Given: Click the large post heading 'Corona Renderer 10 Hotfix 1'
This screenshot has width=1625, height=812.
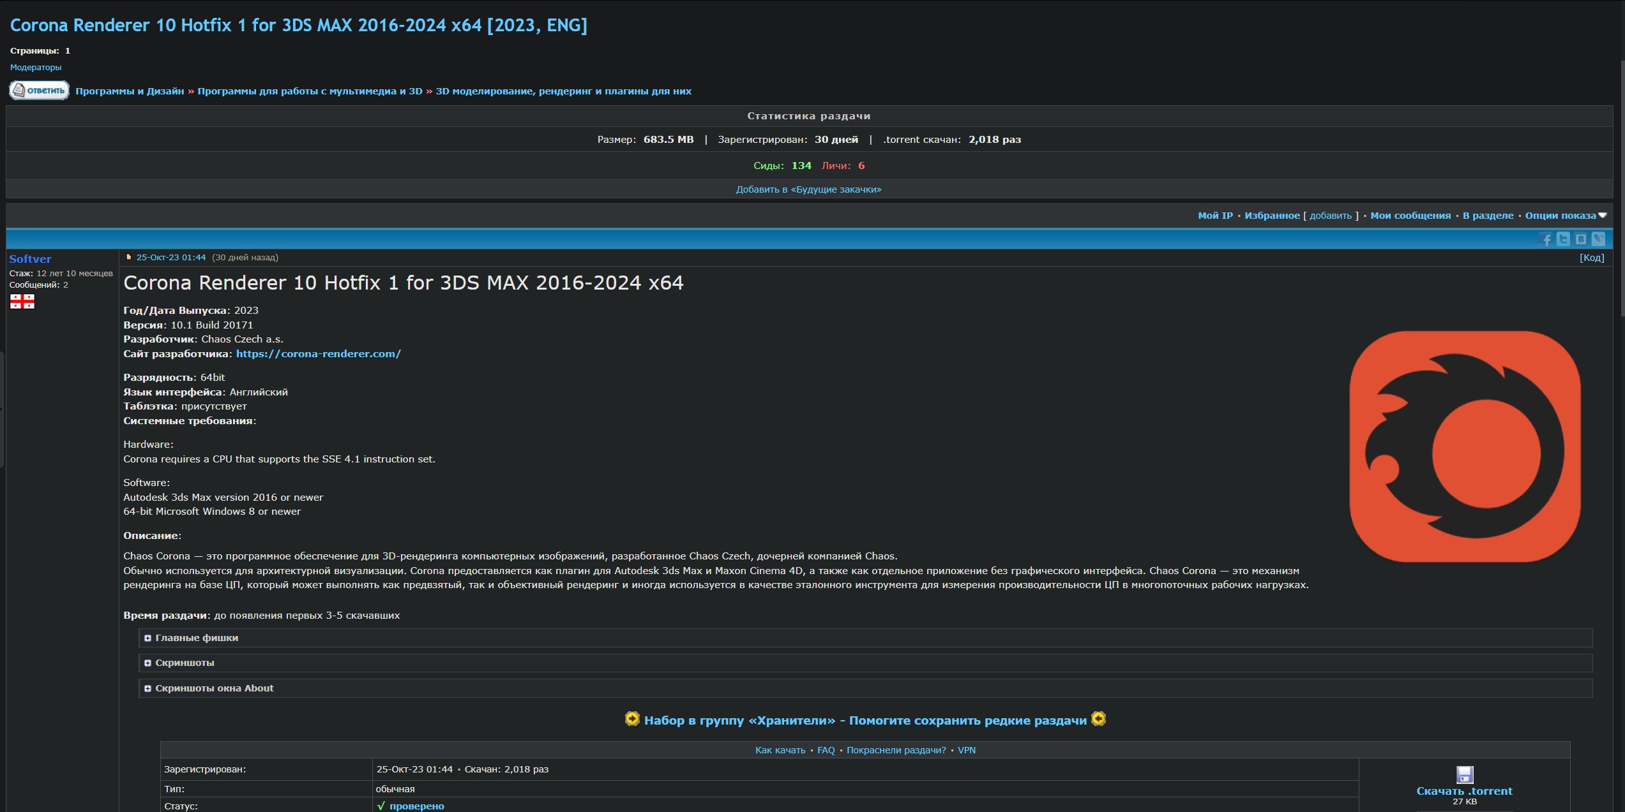Looking at the screenshot, I should (404, 283).
